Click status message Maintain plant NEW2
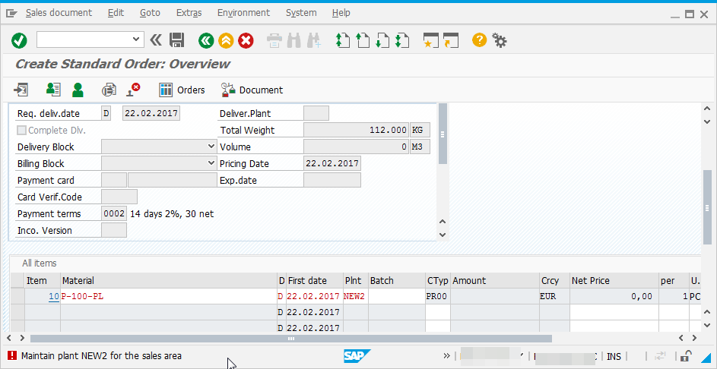This screenshot has width=717, height=369. coord(102,356)
